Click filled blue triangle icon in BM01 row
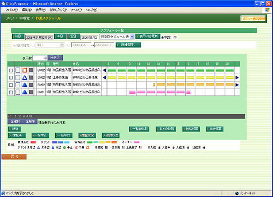 [25, 92]
